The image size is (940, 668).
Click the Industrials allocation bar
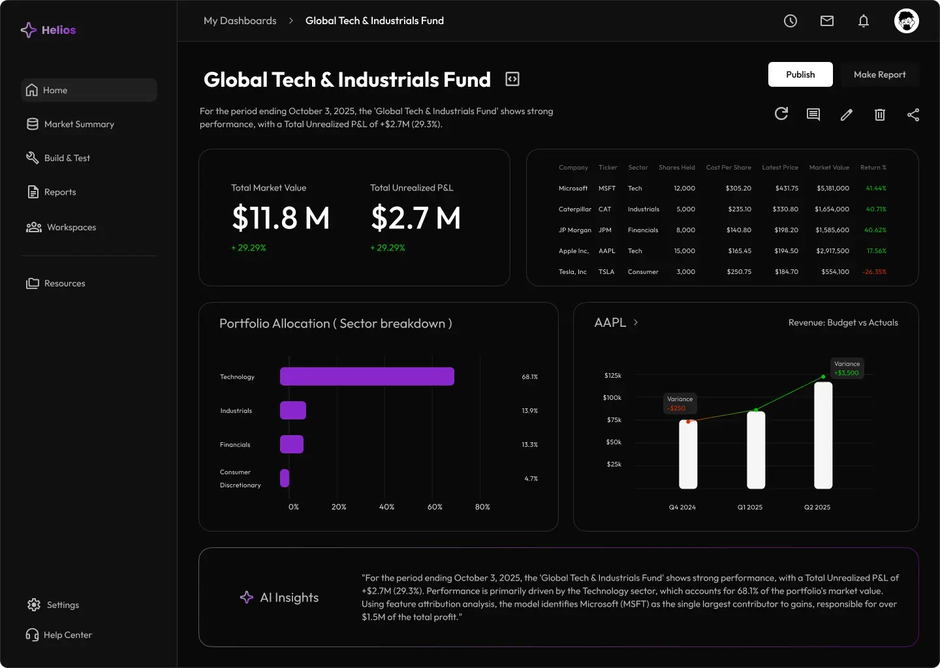click(x=293, y=410)
